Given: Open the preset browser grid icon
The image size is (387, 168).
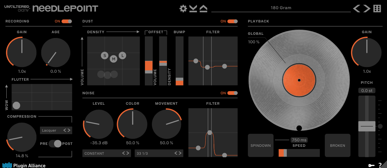Looking at the screenshot, I should click(x=377, y=9).
